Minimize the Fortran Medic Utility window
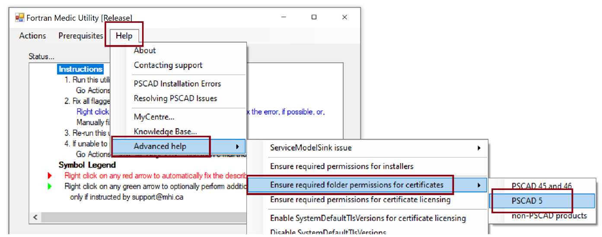Image resolution: width=602 pixels, height=237 pixels. pyautogui.click(x=283, y=17)
